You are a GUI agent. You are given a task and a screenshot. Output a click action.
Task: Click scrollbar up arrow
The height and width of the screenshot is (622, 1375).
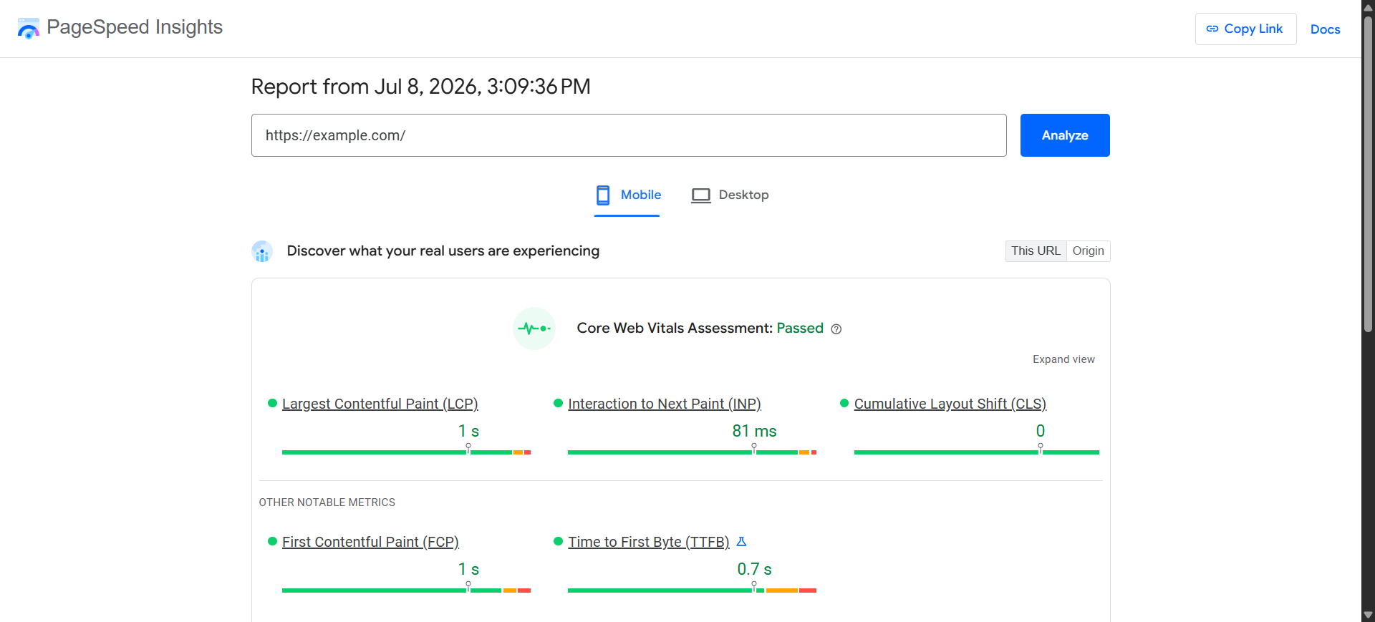tap(1368, 7)
